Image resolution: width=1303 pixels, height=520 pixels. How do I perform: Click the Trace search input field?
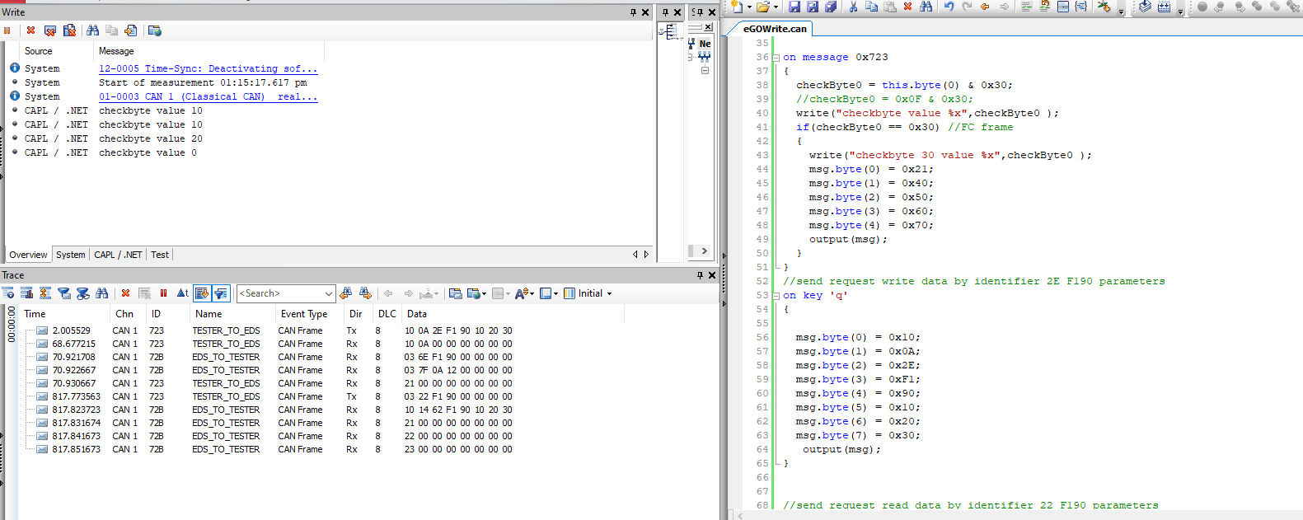(280, 293)
